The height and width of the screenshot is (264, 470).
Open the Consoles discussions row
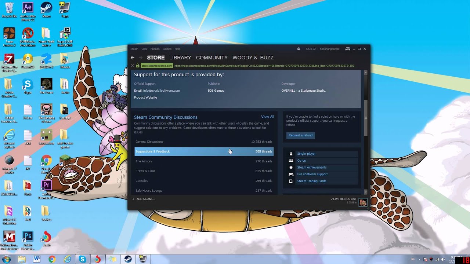click(x=204, y=181)
